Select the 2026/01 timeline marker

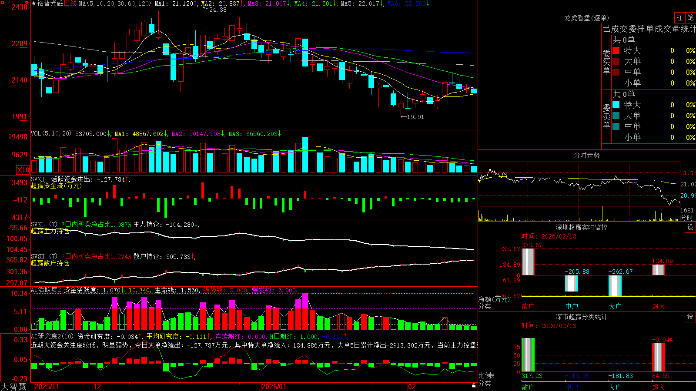[x=274, y=387]
